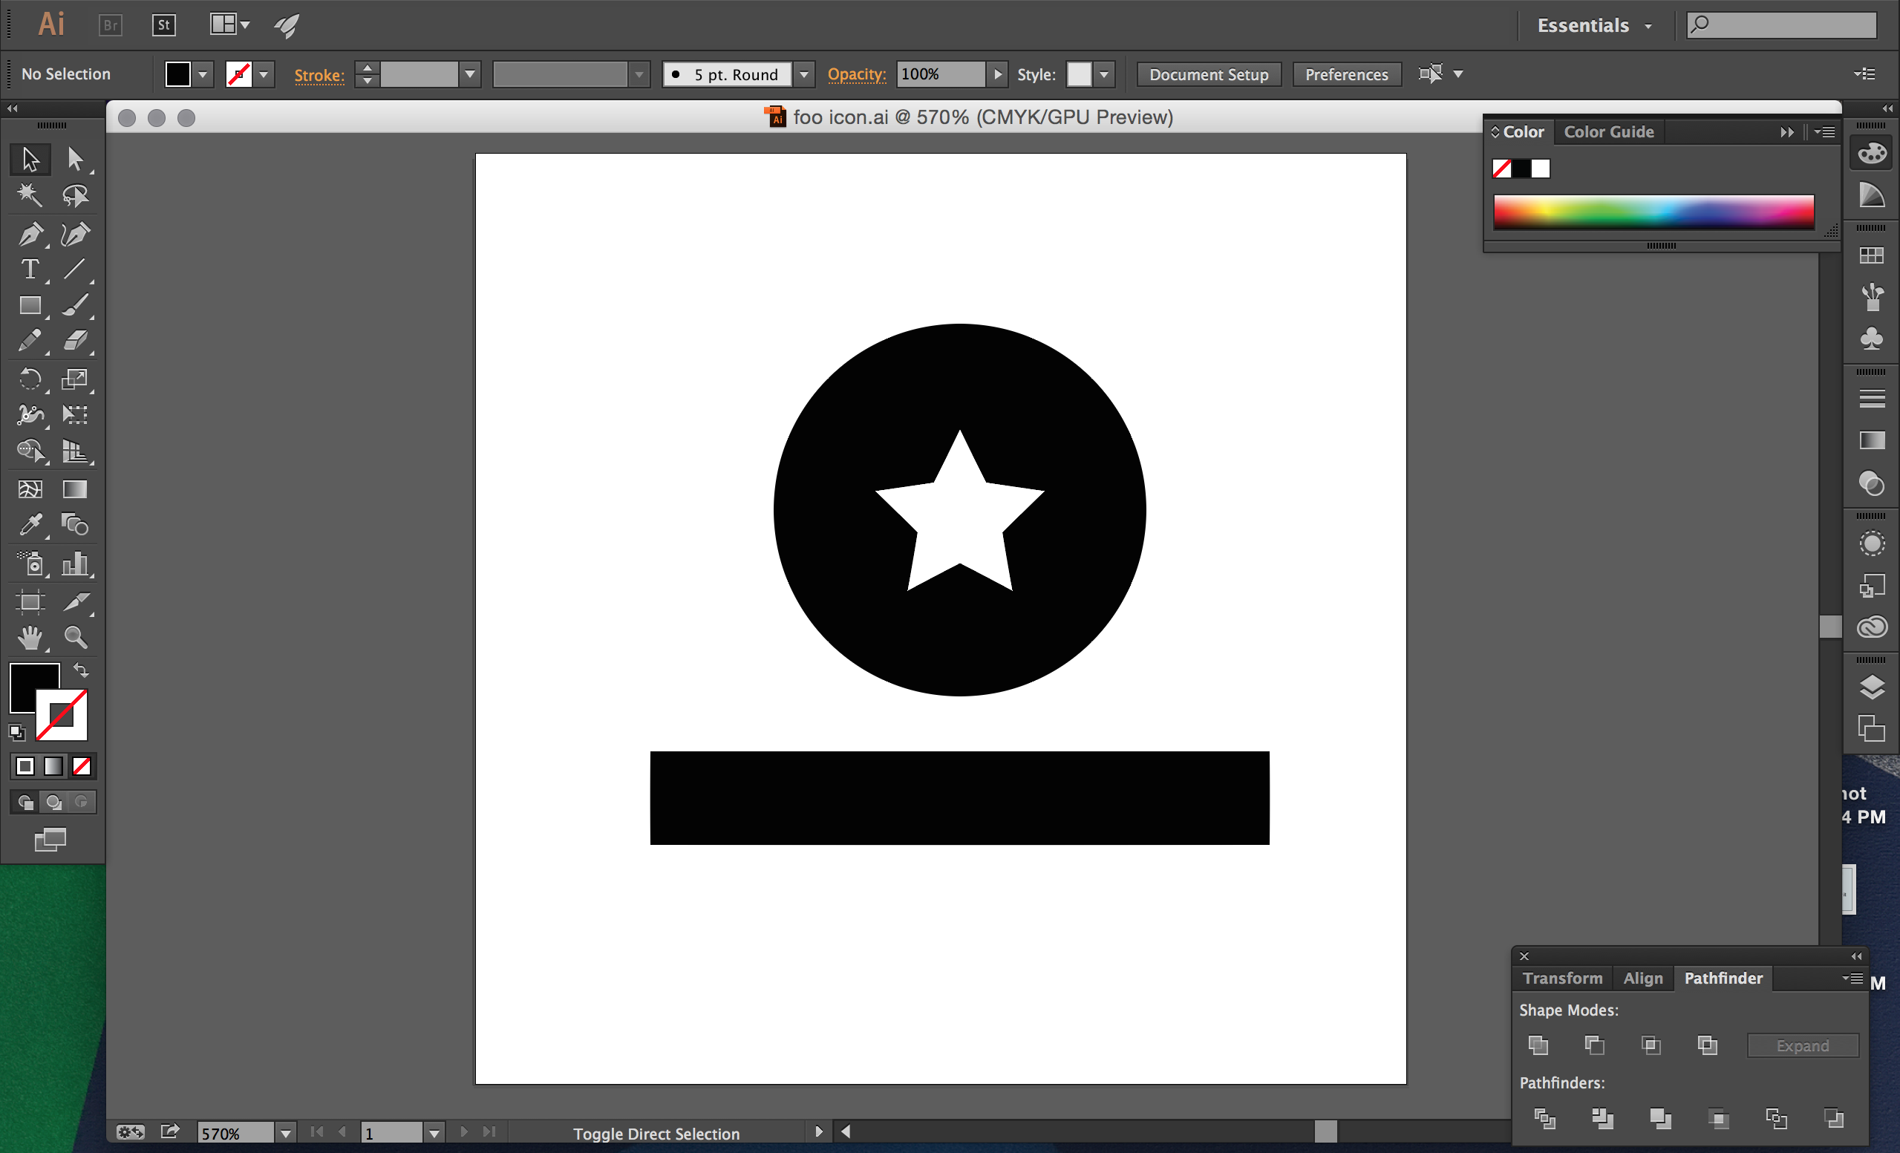The width and height of the screenshot is (1900, 1153).
Task: Click the Document Setup button
Action: 1208,75
